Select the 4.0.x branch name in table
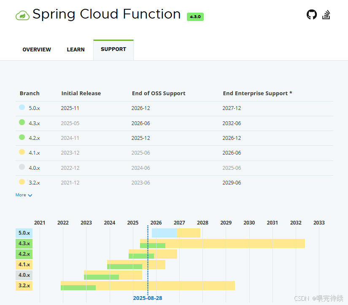 pos(35,168)
